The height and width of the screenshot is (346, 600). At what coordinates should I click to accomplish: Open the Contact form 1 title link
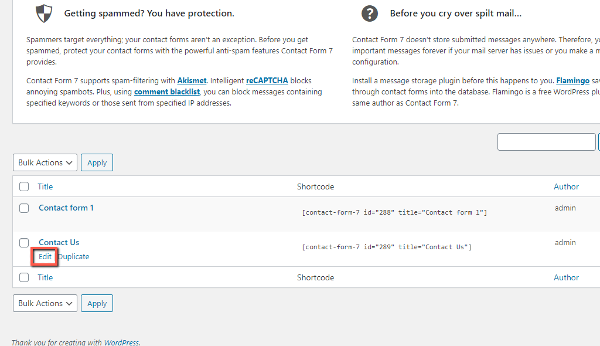point(66,208)
